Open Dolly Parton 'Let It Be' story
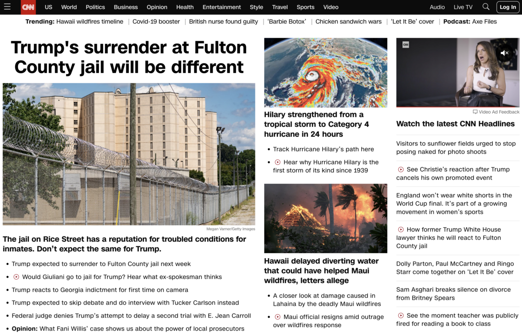The width and height of the screenshot is (522, 334). pyautogui.click(x=455, y=268)
